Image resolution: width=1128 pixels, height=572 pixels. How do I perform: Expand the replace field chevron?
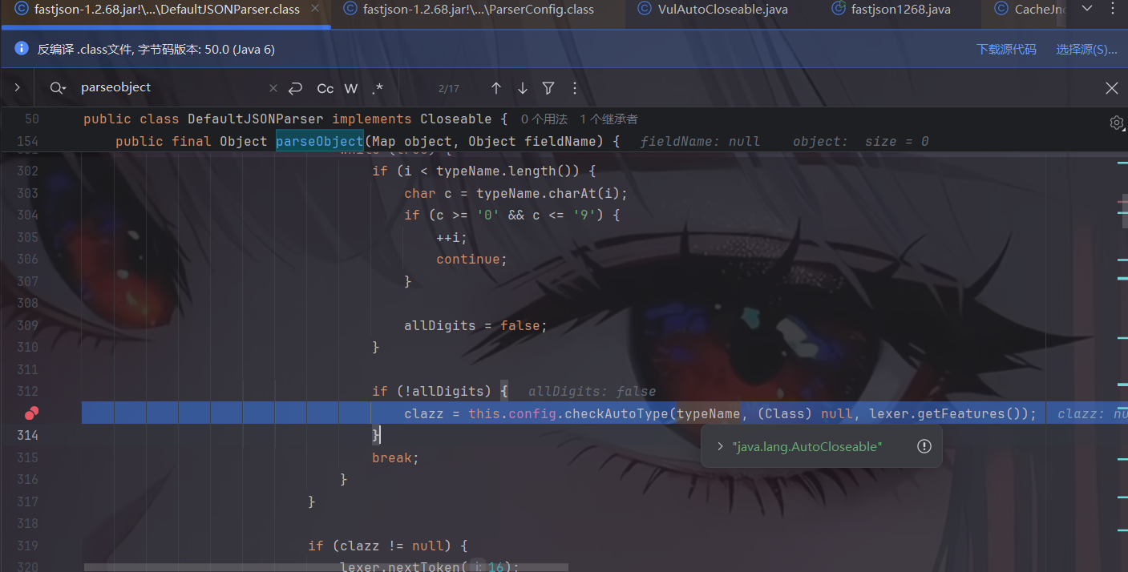17,88
